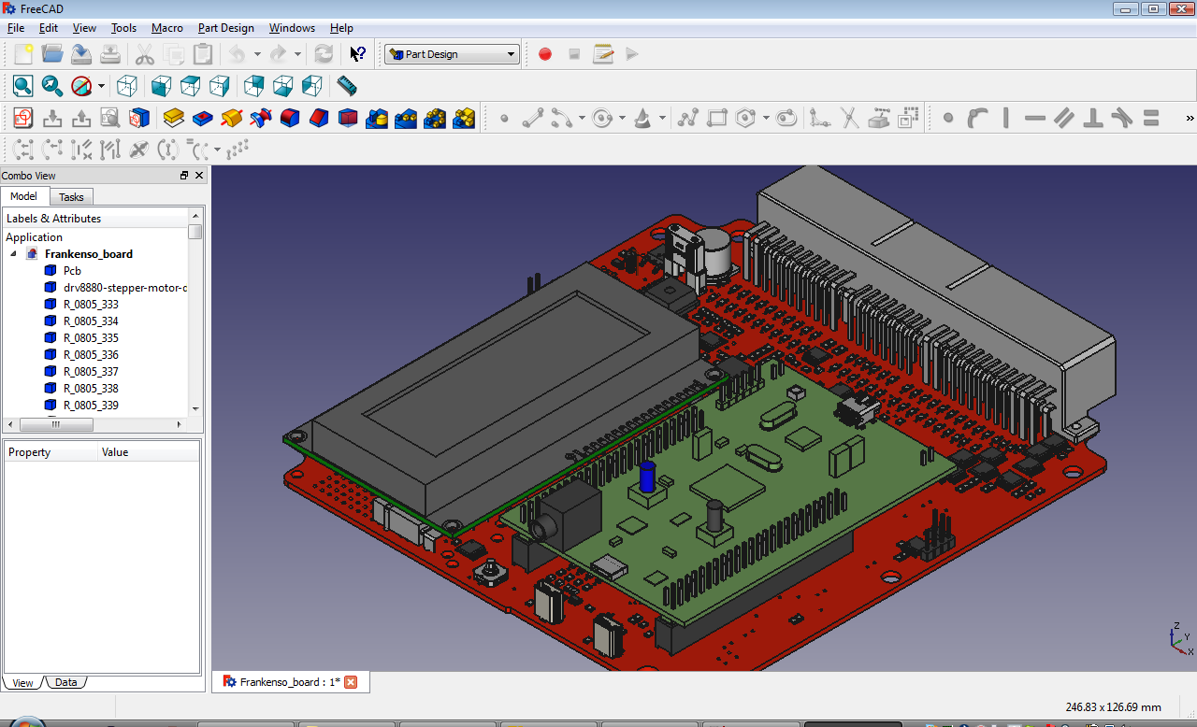Create a new sketch
The width and height of the screenshot is (1197, 727).
click(x=23, y=118)
